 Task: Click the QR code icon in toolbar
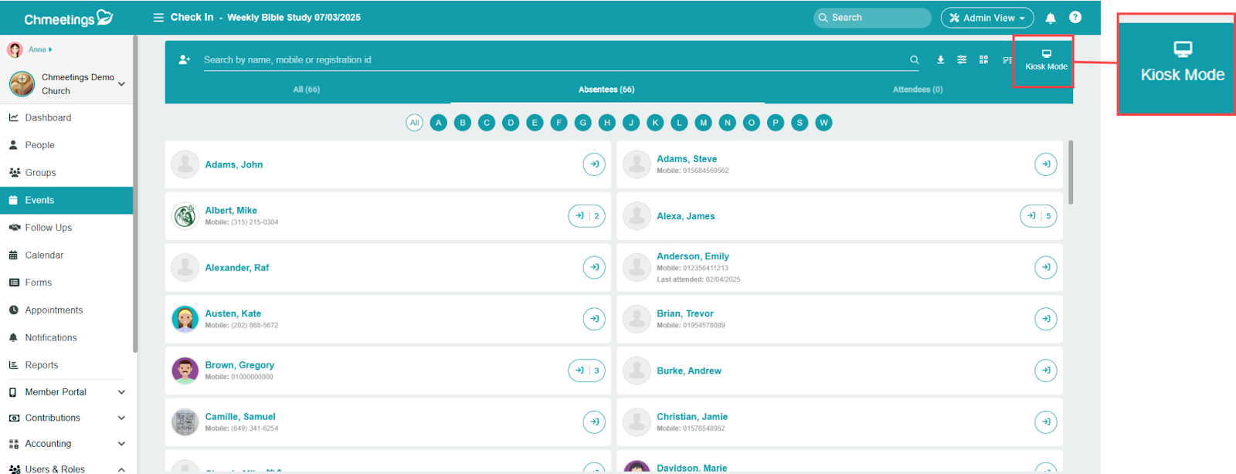(983, 59)
